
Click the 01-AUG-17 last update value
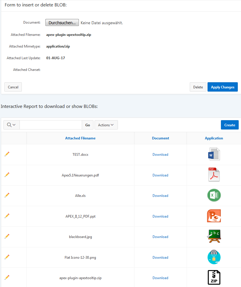coord(56,58)
